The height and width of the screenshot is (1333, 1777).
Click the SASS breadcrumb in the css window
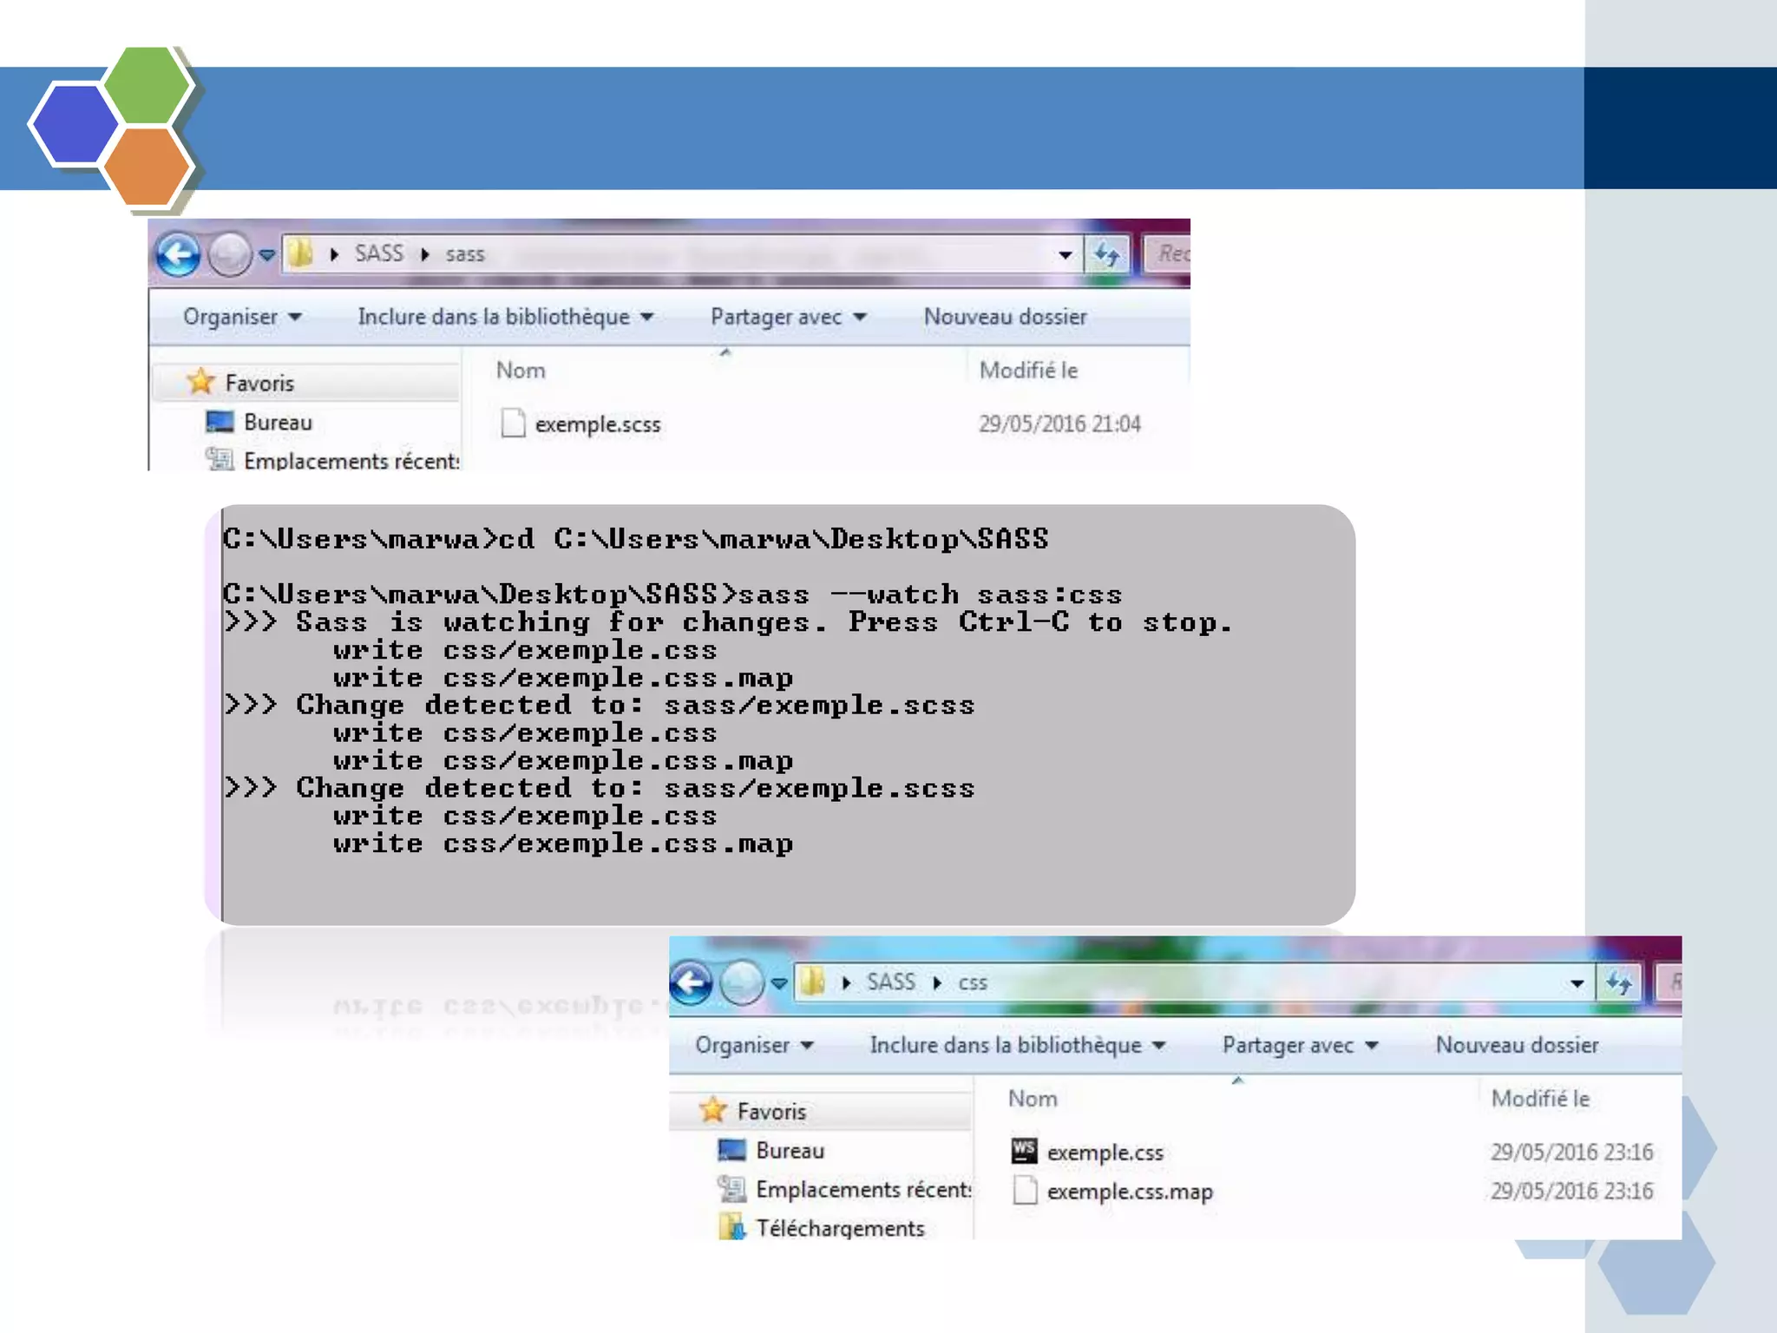click(890, 982)
